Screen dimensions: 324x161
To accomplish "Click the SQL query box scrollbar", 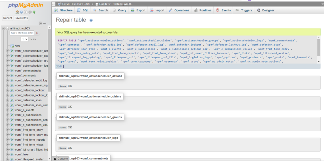I will 319,48.
